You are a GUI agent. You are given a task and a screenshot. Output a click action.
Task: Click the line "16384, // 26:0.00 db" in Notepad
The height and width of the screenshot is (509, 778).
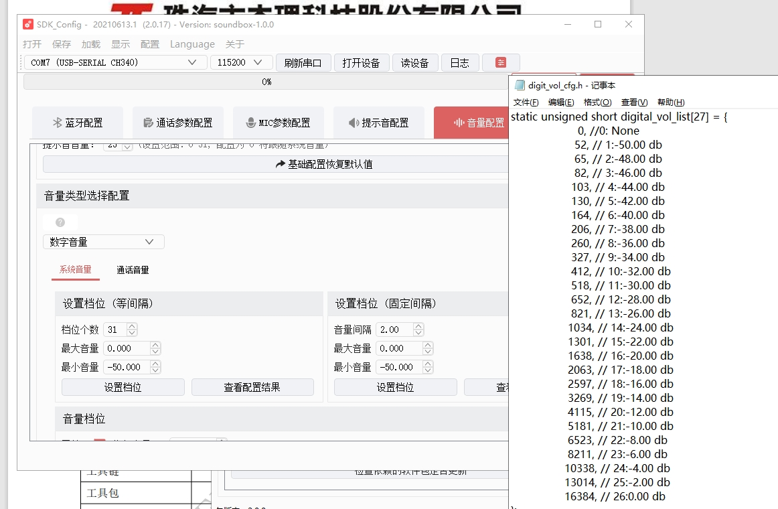click(615, 496)
